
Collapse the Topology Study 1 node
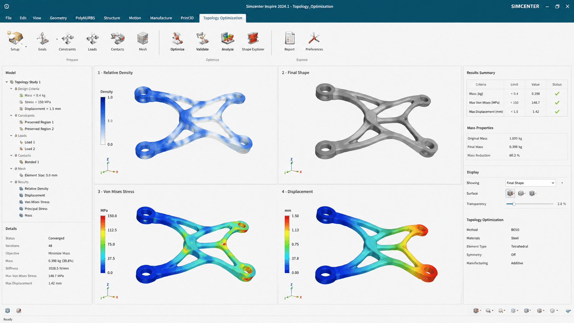[x=7, y=82]
